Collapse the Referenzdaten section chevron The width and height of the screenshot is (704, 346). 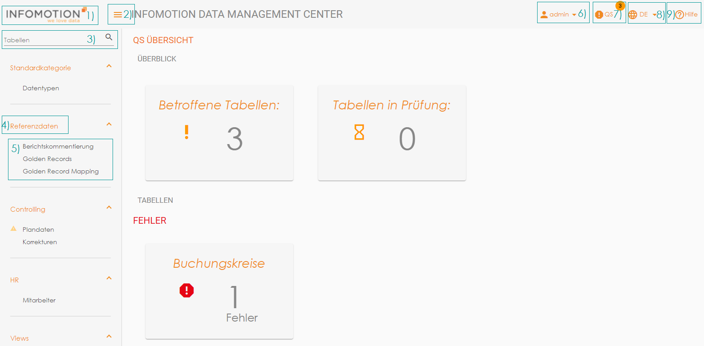[x=109, y=125]
